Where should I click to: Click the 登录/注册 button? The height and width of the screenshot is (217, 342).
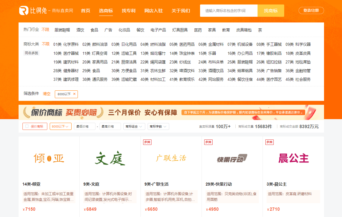click(311, 10)
